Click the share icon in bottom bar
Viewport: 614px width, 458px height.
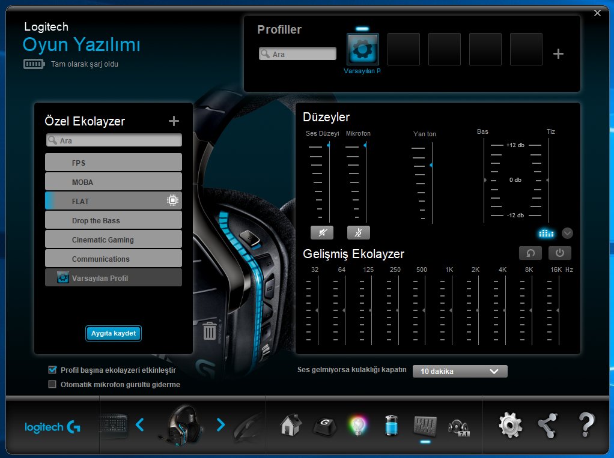[x=547, y=425]
